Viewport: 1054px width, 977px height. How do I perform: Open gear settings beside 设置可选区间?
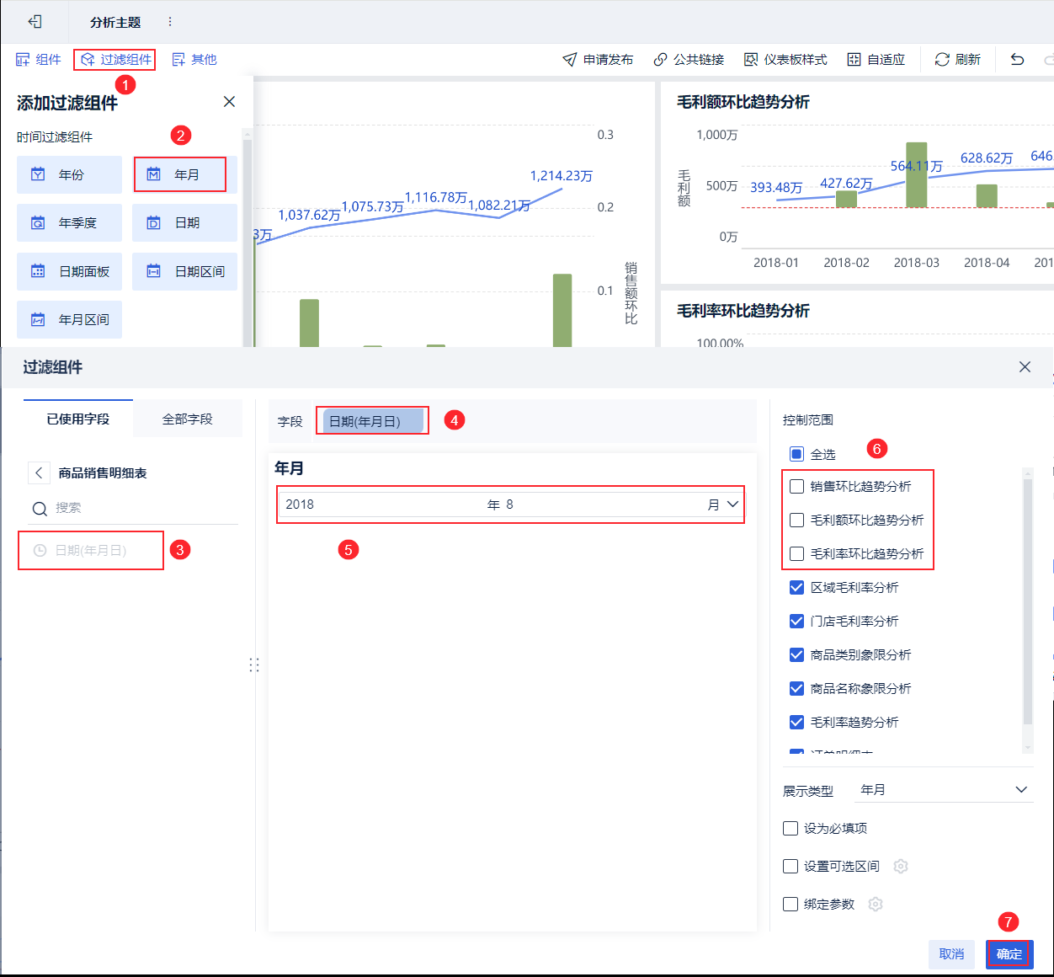tap(901, 867)
